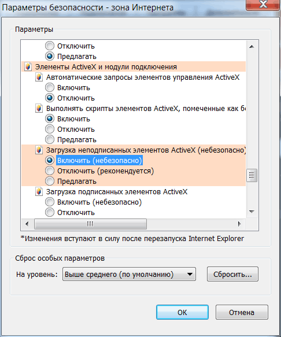Click the icon beside 'Загрузка подписанных элементов ActiveX'
The width and height of the screenshot is (281, 337).
pyautogui.click(x=39, y=192)
